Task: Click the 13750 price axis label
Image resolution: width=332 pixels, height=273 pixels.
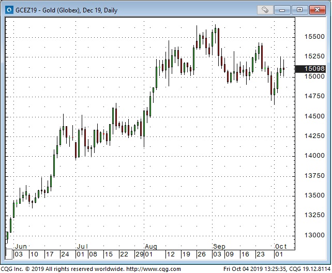Action: [x=314, y=176]
